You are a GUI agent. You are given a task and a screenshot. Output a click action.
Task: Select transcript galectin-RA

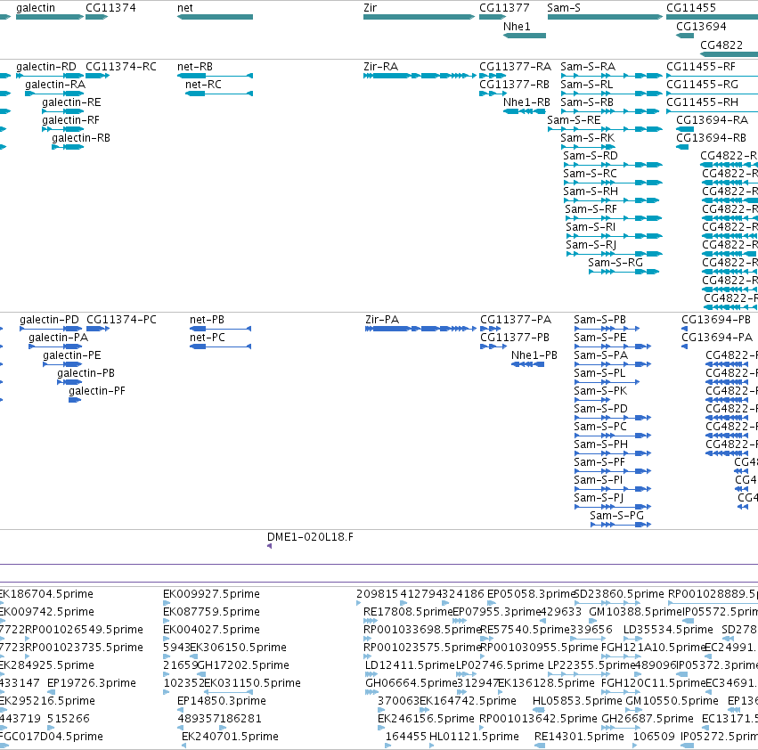[x=54, y=94]
